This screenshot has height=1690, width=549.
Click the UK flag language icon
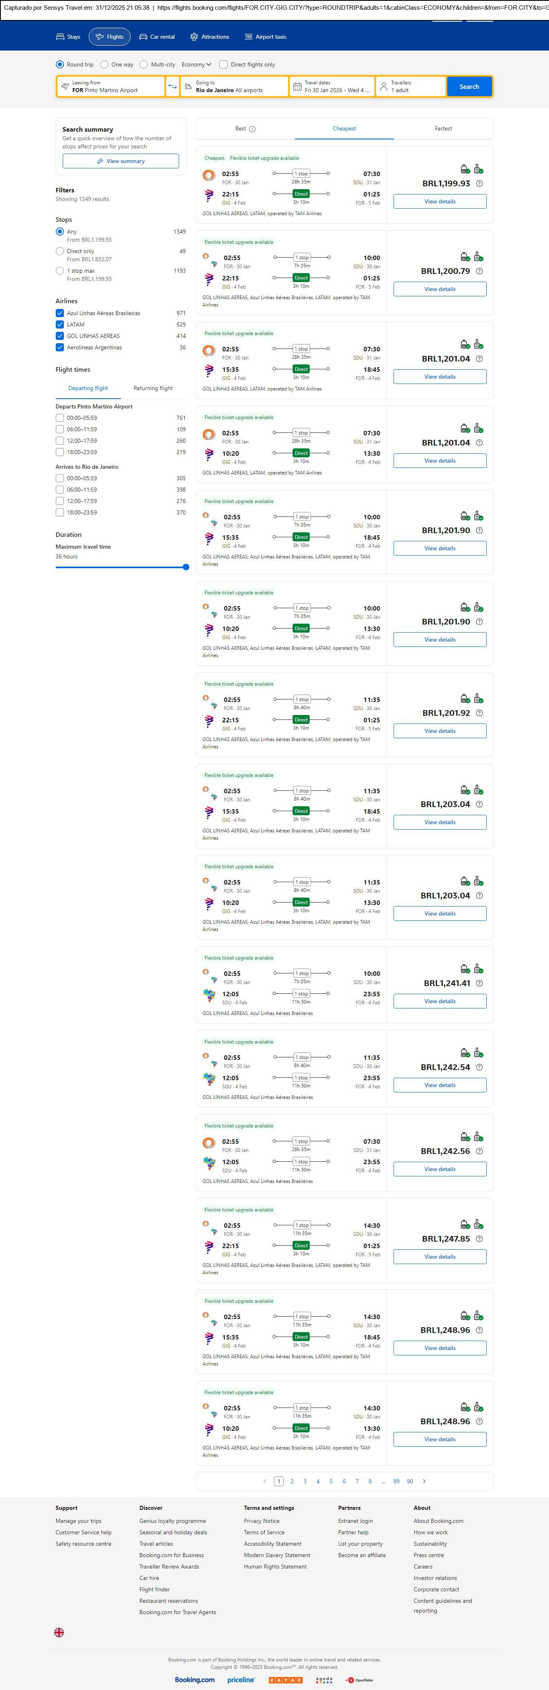[59, 1632]
